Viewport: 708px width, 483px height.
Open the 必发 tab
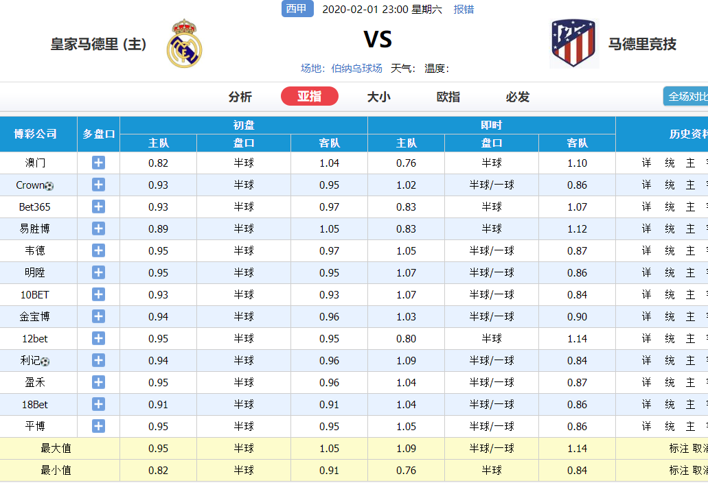pos(518,97)
